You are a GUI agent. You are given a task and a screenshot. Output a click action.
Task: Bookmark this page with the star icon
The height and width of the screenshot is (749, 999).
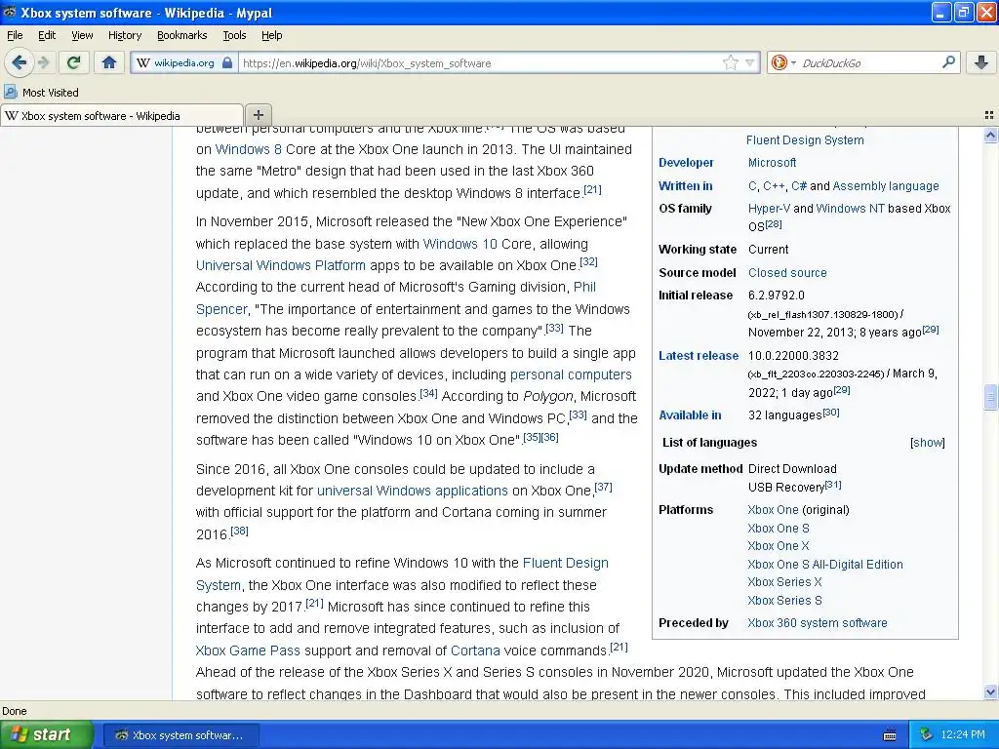tap(730, 62)
